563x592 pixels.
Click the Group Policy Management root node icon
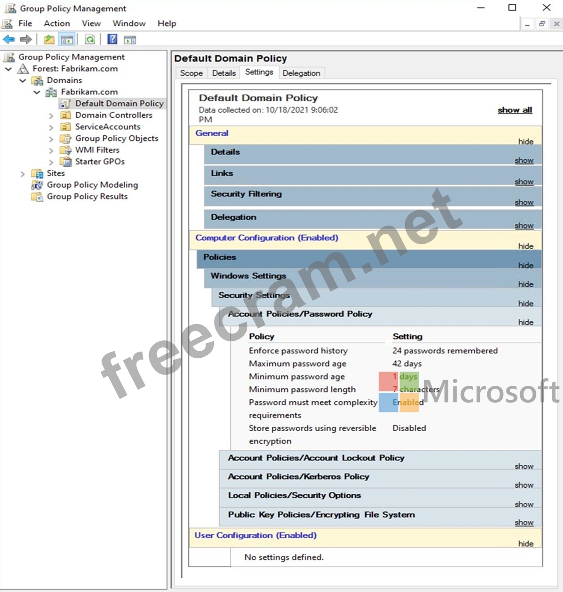coord(9,57)
